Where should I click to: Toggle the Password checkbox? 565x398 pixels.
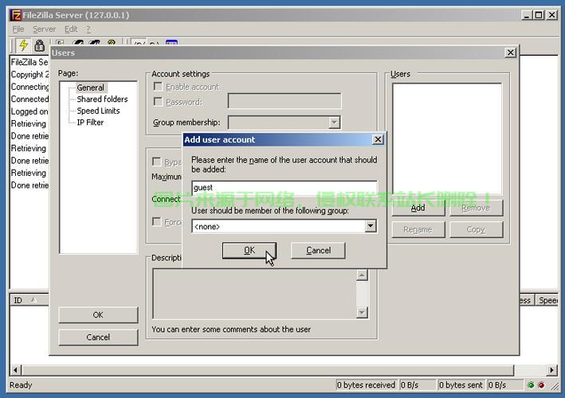[158, 101]
